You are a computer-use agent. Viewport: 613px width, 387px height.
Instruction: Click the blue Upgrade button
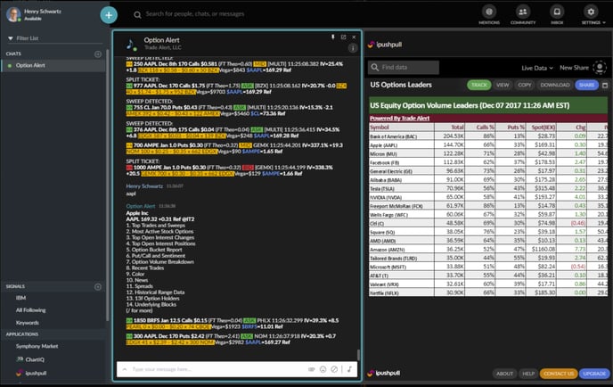(x=594, y=374)
